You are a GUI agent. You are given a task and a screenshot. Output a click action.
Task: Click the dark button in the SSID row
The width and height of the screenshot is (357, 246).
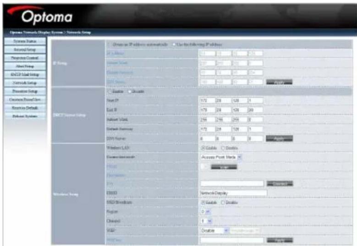click(224, 167)
